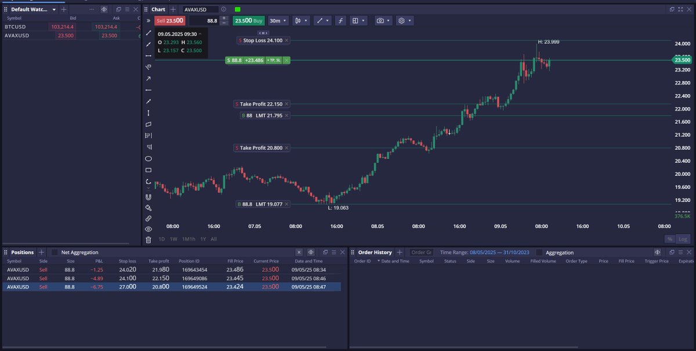Toggle the Order History Aggregation checkbox
Viewport: 696px width, 351px height.
click(x=539, y=252)
